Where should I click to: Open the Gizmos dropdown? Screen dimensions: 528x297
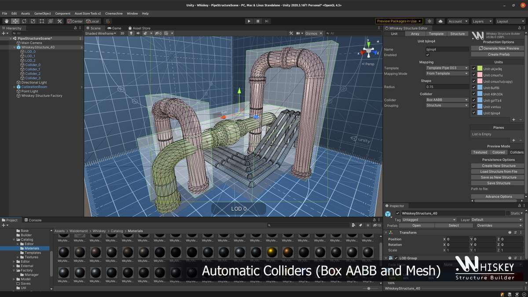pyautogui.click(x=314, y=33)
